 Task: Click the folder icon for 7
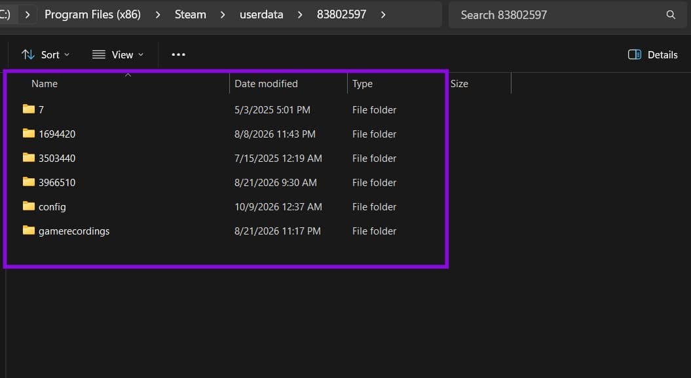click(29, 109)
